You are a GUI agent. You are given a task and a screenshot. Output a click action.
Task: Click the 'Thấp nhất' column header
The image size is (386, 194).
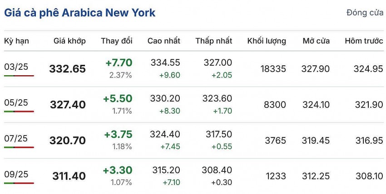point(214,41)
